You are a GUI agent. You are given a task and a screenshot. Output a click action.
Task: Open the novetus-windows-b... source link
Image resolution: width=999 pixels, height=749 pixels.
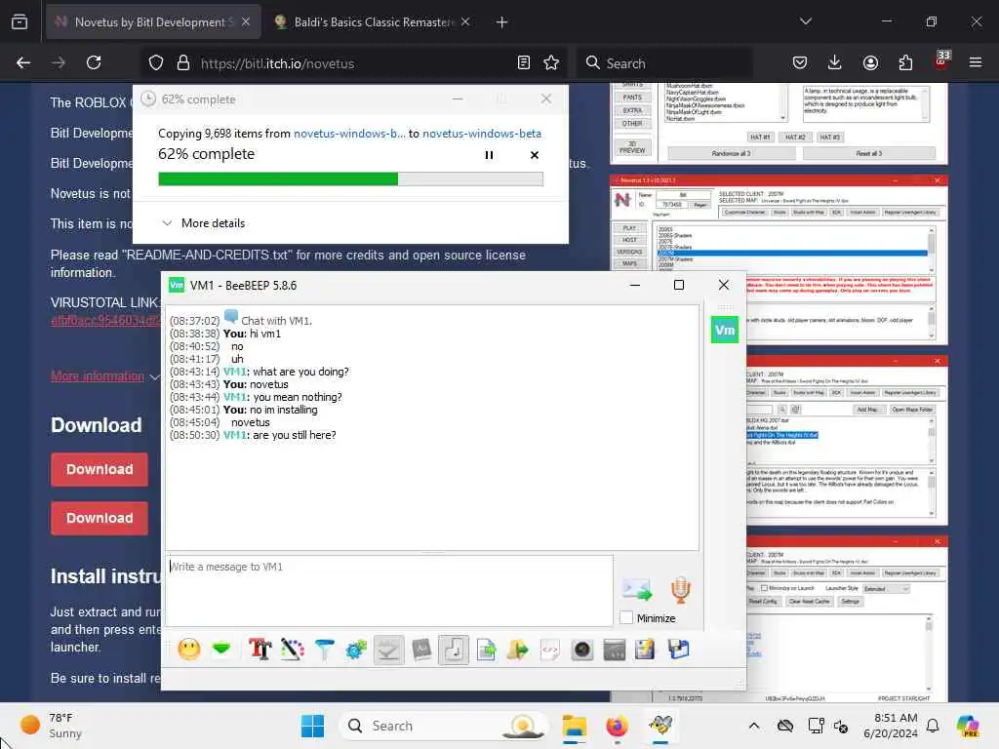pos(349,133)
